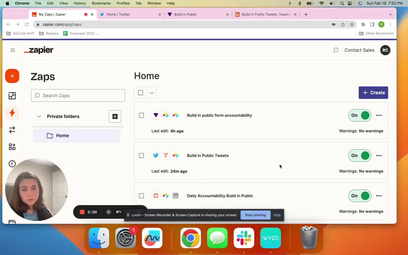Open Zap History clock icon
Screen dimensions: 408x255
coord(12,164)
